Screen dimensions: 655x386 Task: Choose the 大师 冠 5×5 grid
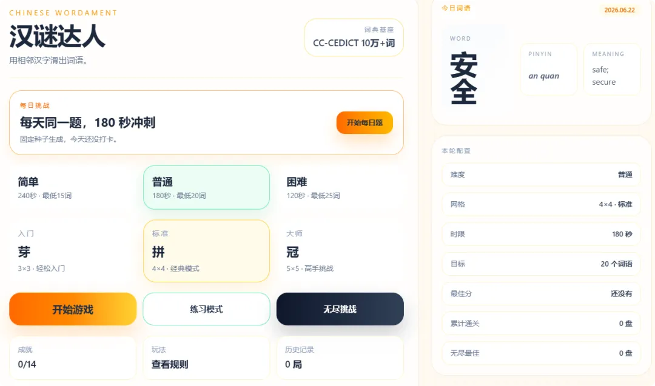340,251
